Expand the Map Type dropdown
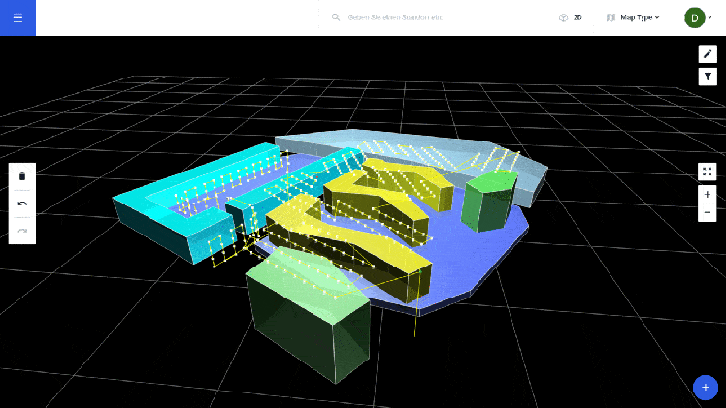The height and width of the screenshot is (408, 726). 633,17
